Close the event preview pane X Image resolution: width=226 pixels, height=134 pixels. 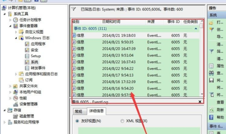(200, 102)
